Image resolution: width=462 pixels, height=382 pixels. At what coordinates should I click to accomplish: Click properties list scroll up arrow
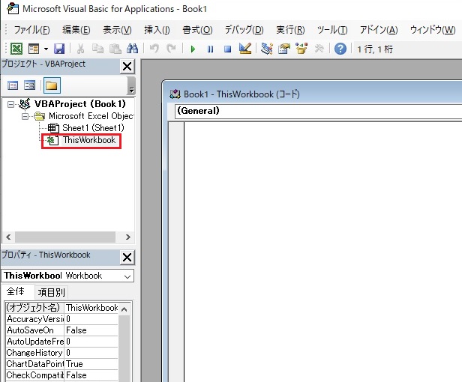[124, 309]
